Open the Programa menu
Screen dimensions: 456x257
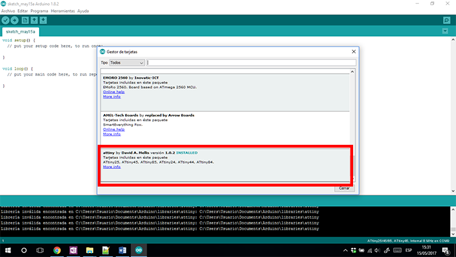39,11
